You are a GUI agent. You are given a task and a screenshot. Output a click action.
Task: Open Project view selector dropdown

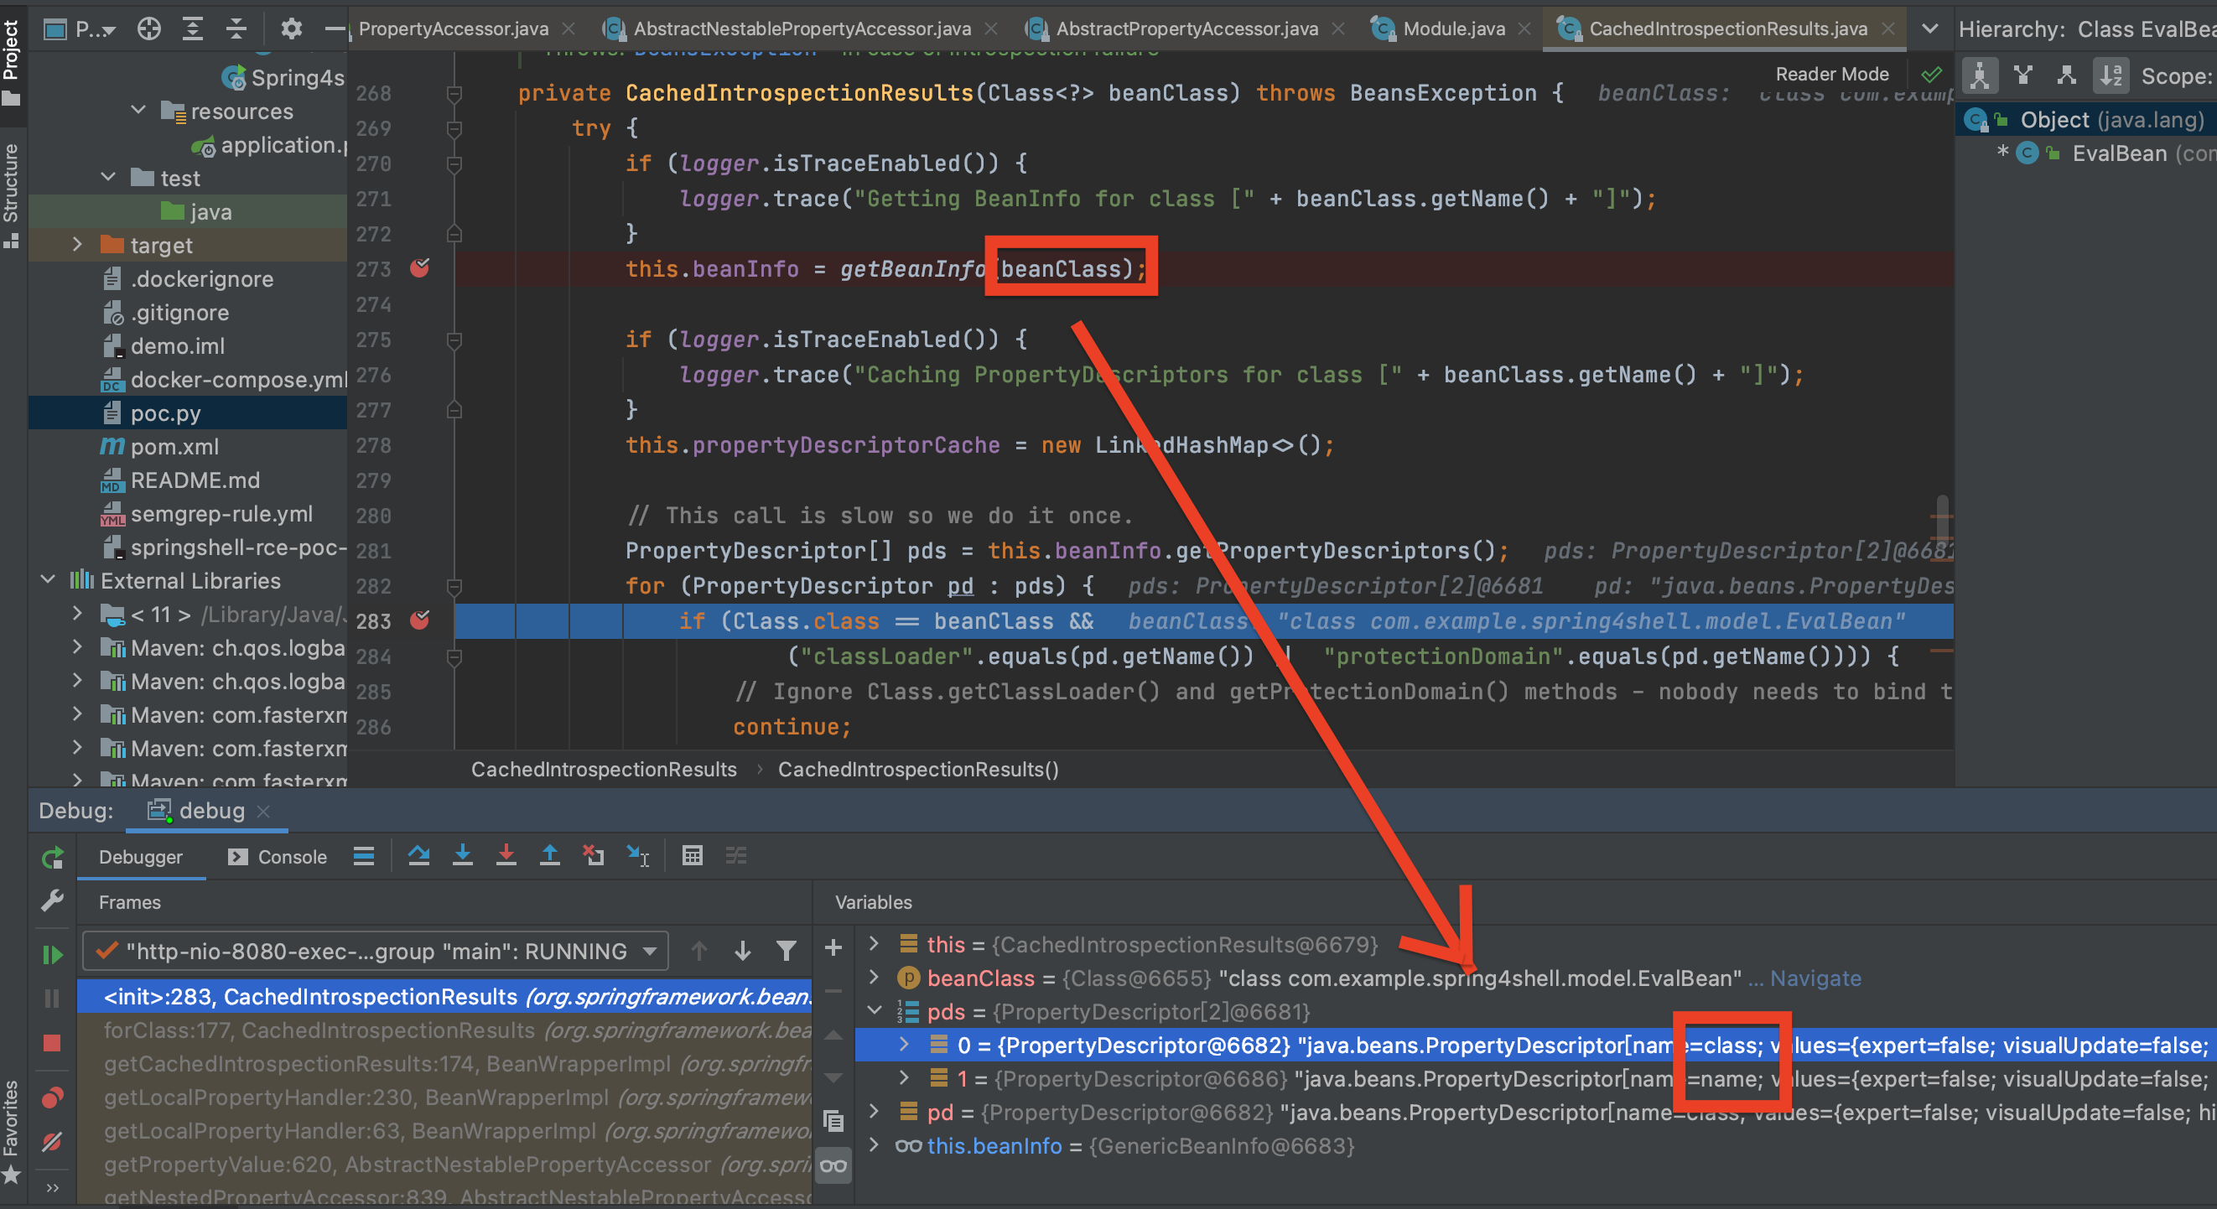click(80, 29)
